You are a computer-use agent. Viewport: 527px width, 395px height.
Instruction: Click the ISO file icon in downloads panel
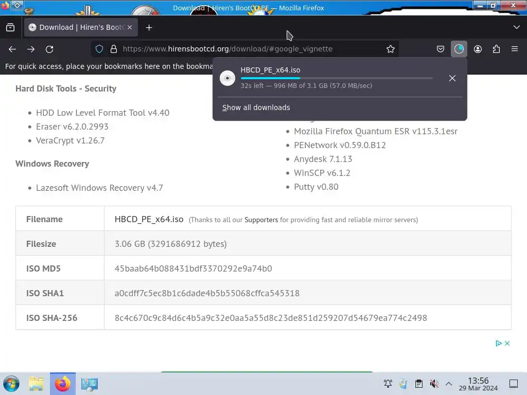tap(227, 78)
